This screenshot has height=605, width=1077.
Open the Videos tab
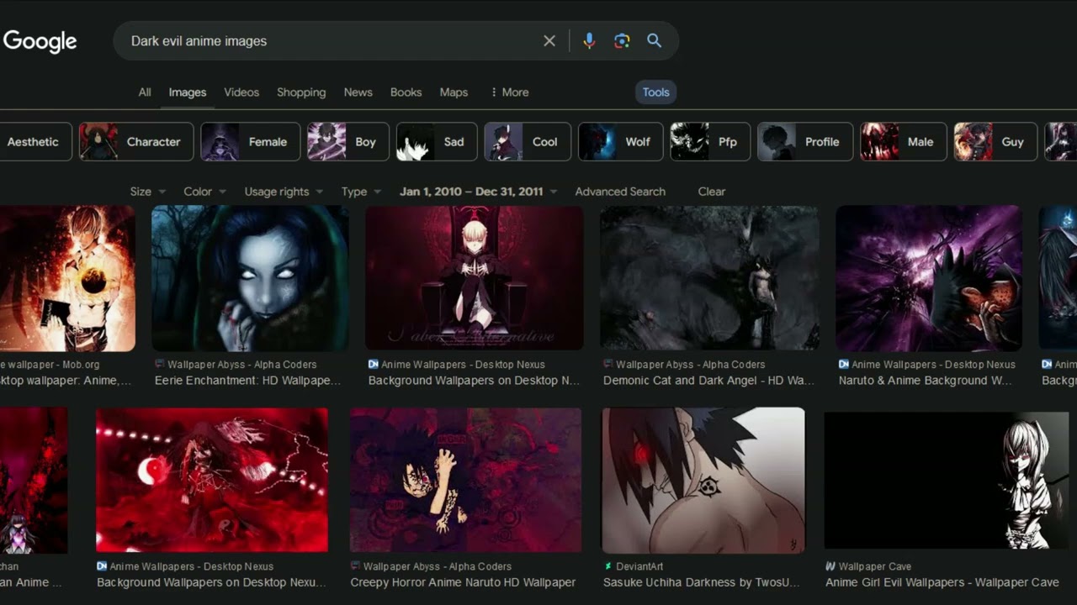coord(241,92)
